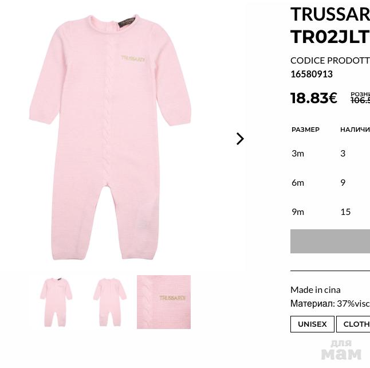Click the РАЗМЕР column header
This screenshot has height=368, width=370.
[x=305, y=130]
